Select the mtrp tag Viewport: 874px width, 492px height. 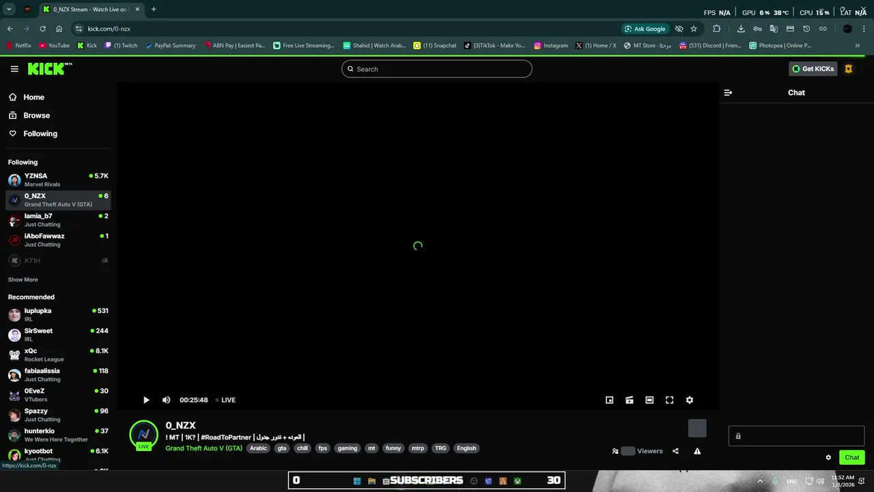click(418, 448)
